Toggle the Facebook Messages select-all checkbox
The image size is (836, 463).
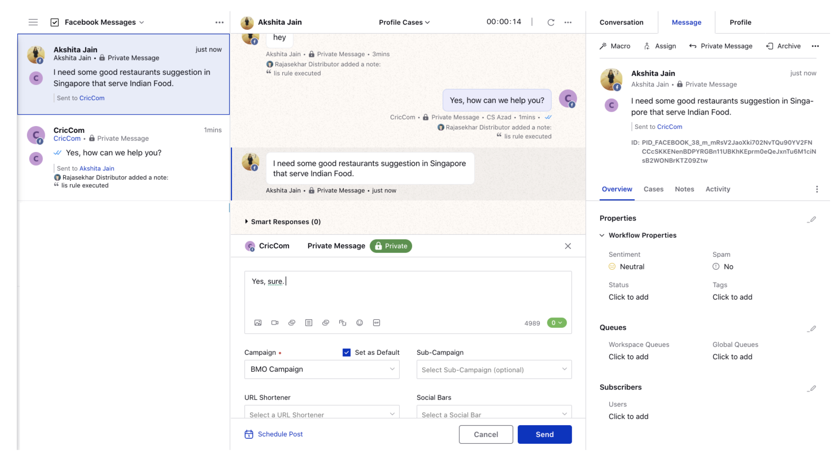click(54, 22)
